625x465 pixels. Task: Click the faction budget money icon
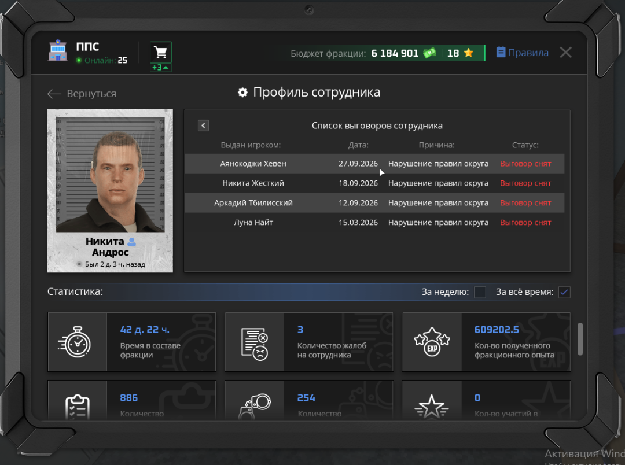[x=429, y=53]
